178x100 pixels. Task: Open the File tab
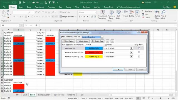(4, 7)
